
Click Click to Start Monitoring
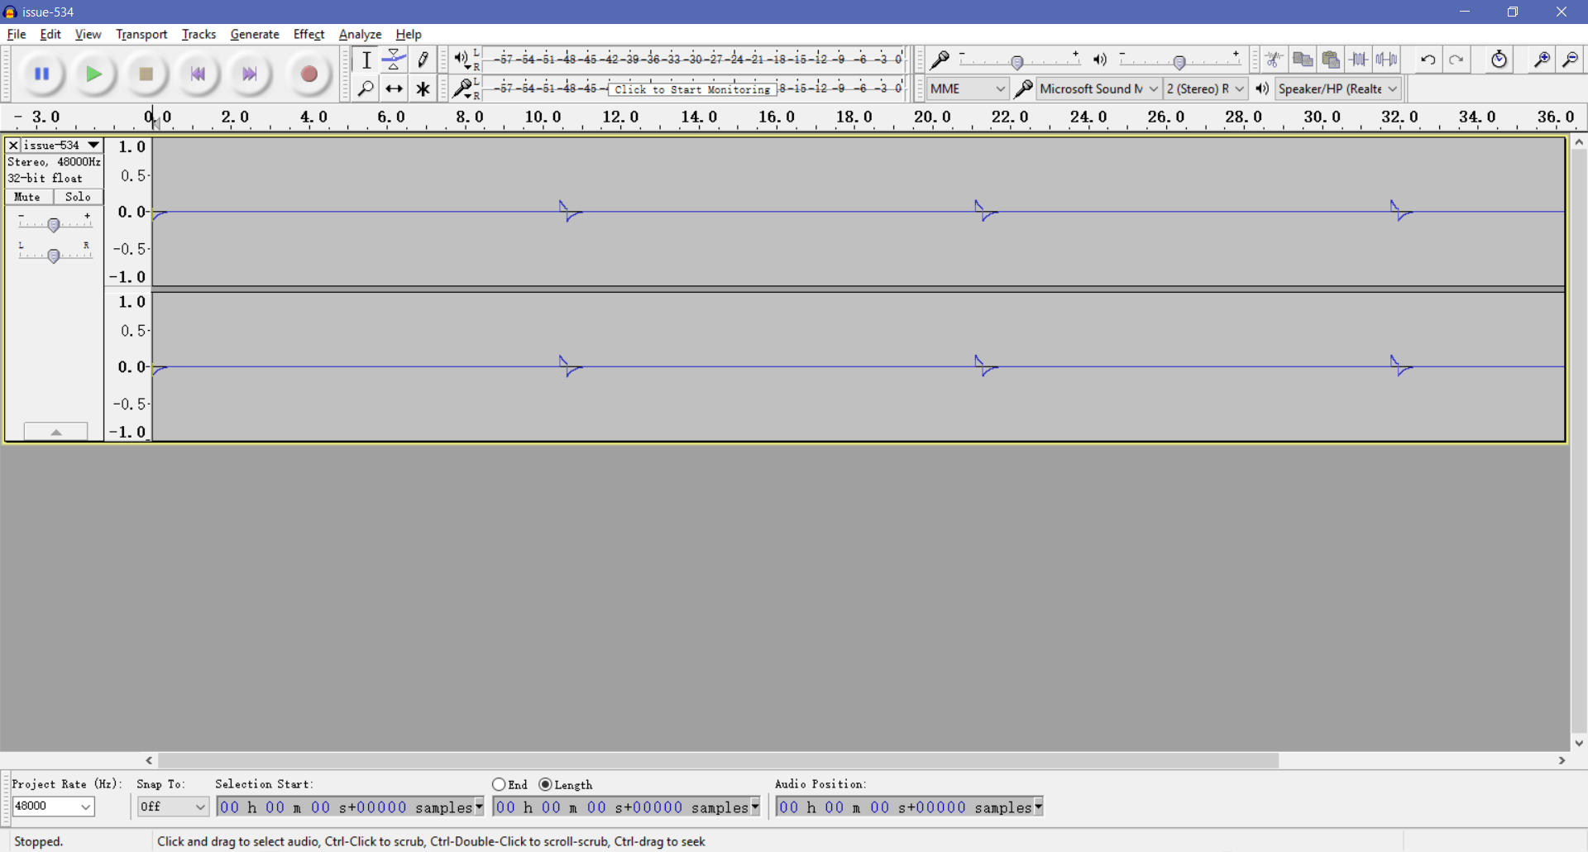click(x=692, y=89)
